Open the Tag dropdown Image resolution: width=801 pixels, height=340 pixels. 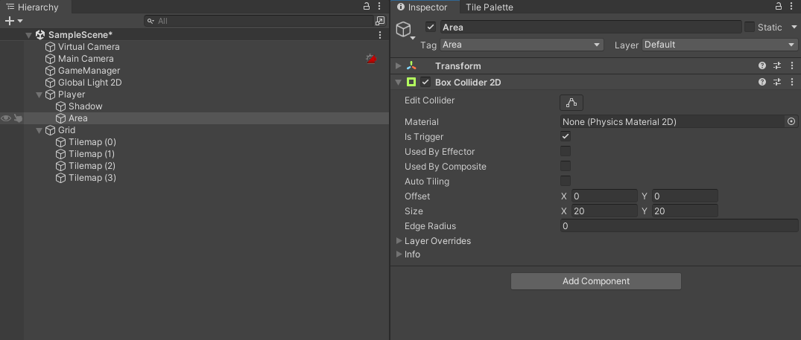[x=522, y=45]
